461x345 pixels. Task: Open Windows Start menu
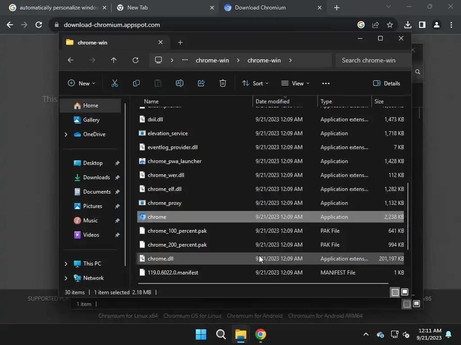point(201,334)
